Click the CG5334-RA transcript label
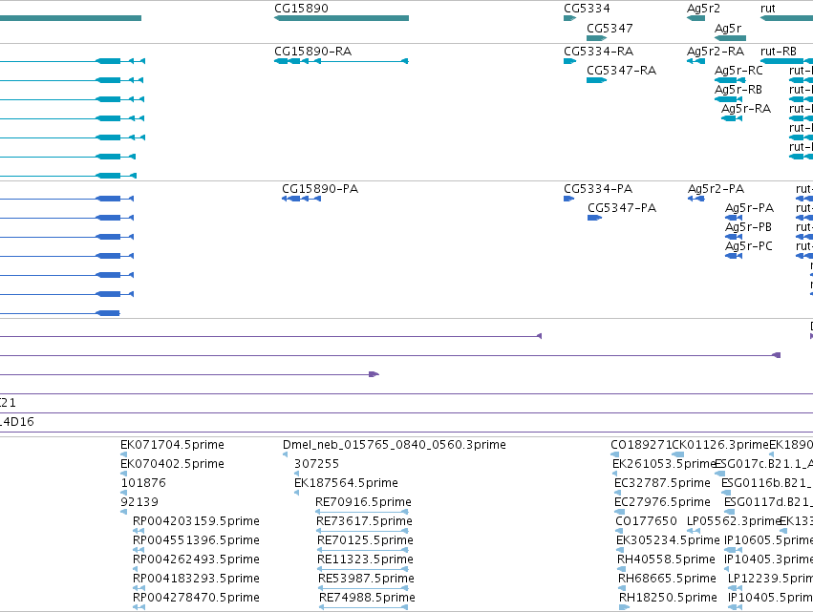Screen dimensions: 813x612 tap(599, 52)
